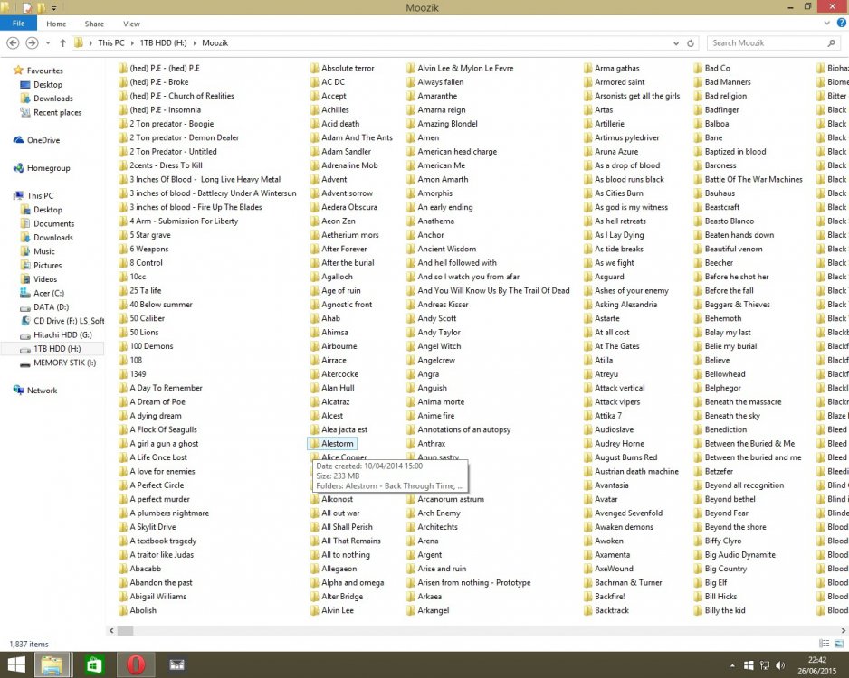Click the Properties quick access icon
849x678 pixels.
click(27, 7)
